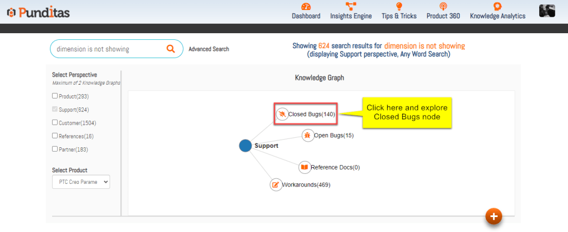Select the Reference Docs book icon

[304, 167]
